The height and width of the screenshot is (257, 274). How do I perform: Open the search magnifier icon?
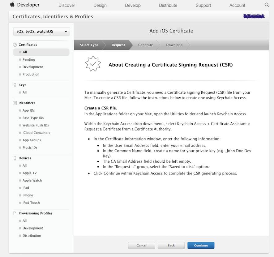click(267, 5)
